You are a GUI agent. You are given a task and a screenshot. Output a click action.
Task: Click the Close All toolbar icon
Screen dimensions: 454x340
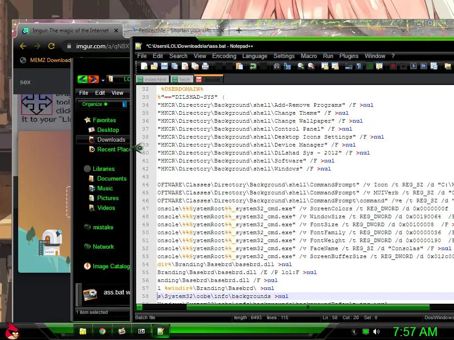(x=195, y=66)
